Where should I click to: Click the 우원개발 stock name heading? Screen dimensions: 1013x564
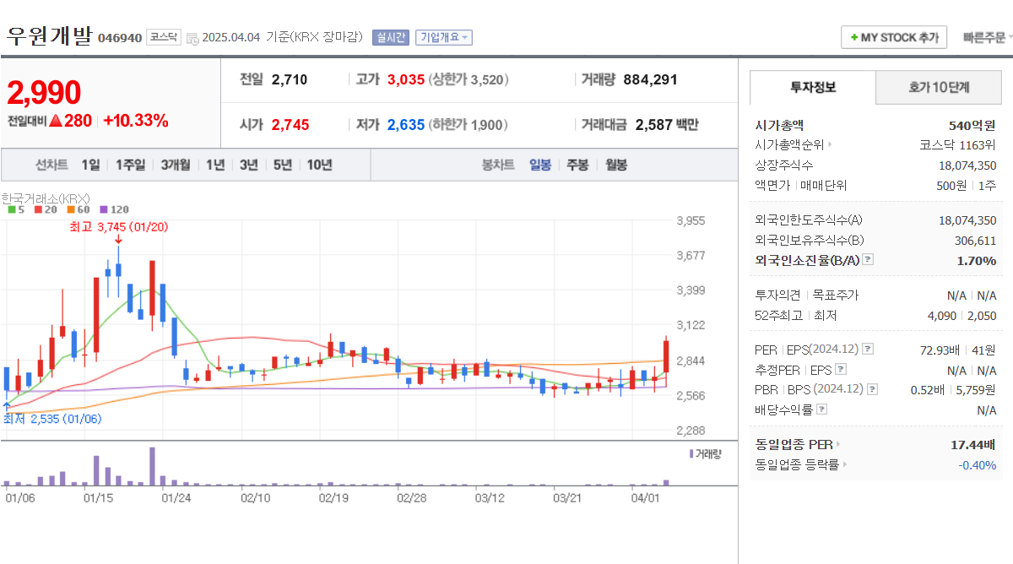(x=49, y=36)
